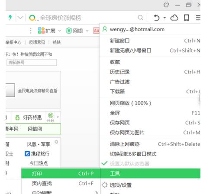Click the 全民电竞决赛精彩直播 link
This screenshot has width=203, height=194.
(38, 91)
